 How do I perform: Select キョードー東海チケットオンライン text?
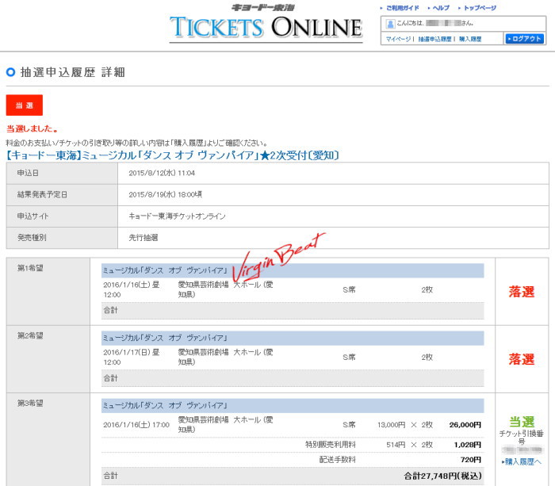[x=177, y=216]
